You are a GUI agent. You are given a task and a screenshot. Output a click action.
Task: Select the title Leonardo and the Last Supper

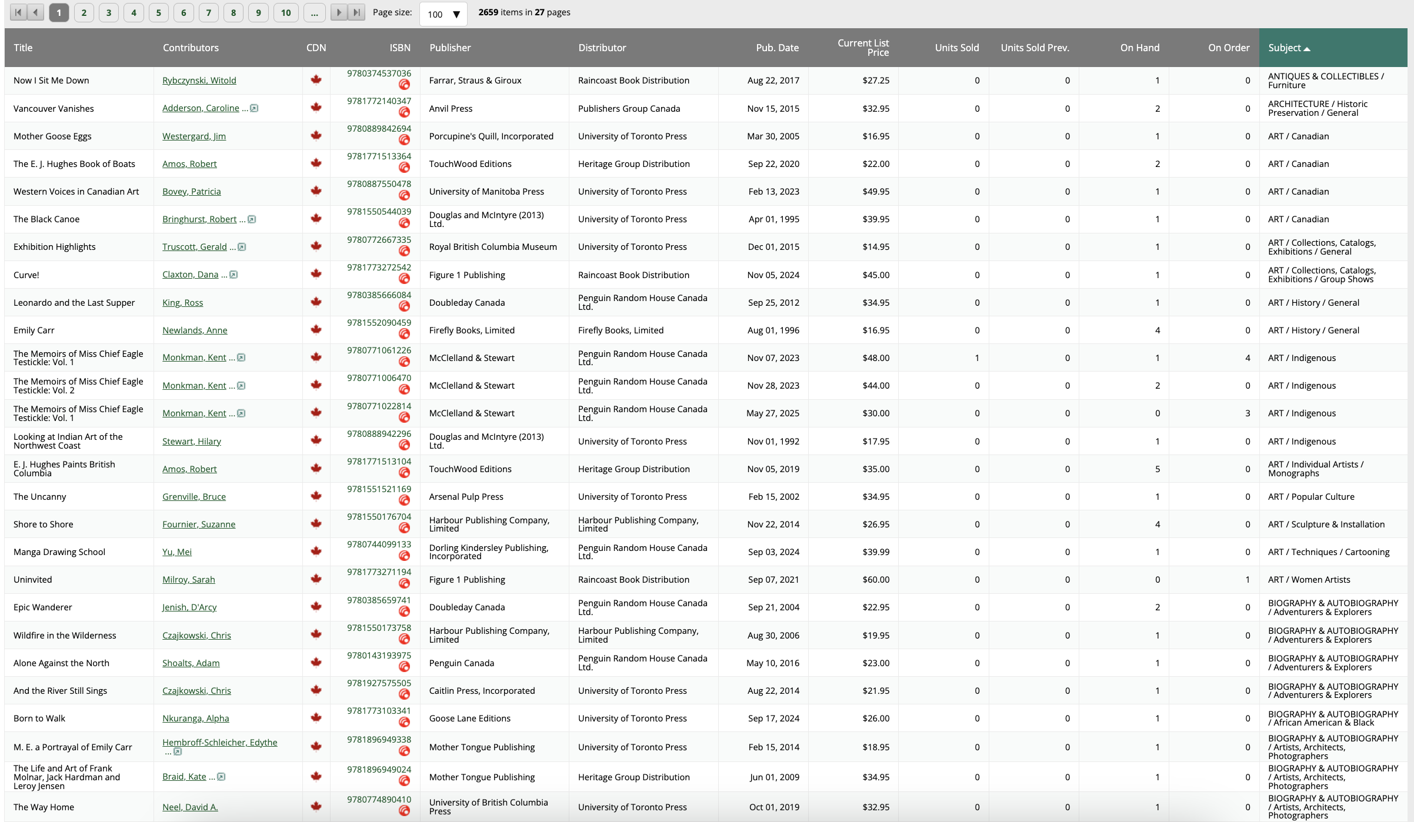click(x=74, y=303)
